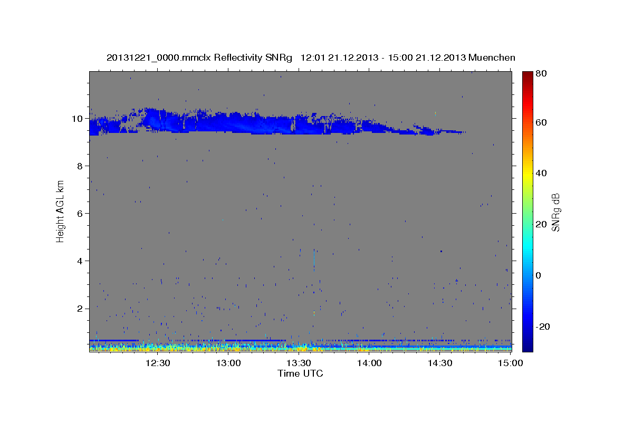This screenshot has width=633, height=422.
Task: Click the colorbar value 20
Action: 541,224
